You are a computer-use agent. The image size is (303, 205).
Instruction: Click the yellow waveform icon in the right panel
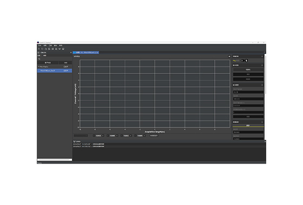(x=234, y=60)
